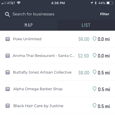Focus the Search for businesses field
The height and width of the screenshot is (115, 115).
point(33,14)
